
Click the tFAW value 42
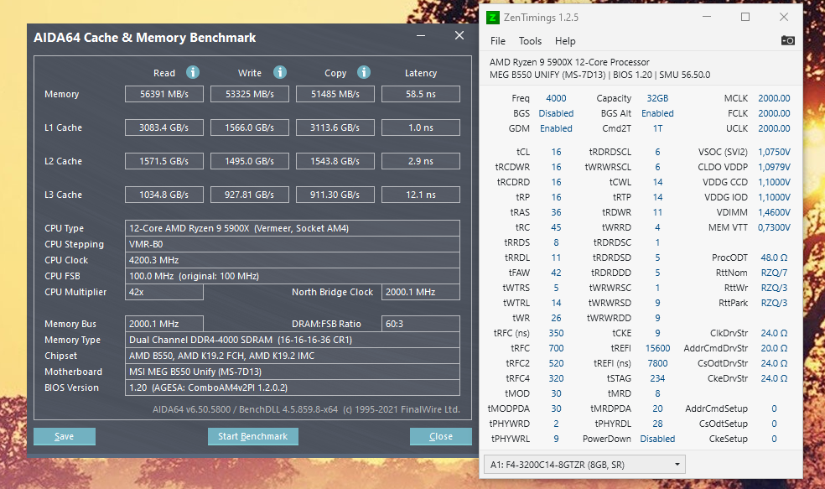[x=556, y=273]
